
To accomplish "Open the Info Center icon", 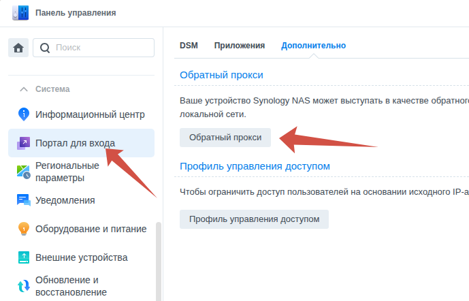I will pyautogui.click(x=24, y=114).
